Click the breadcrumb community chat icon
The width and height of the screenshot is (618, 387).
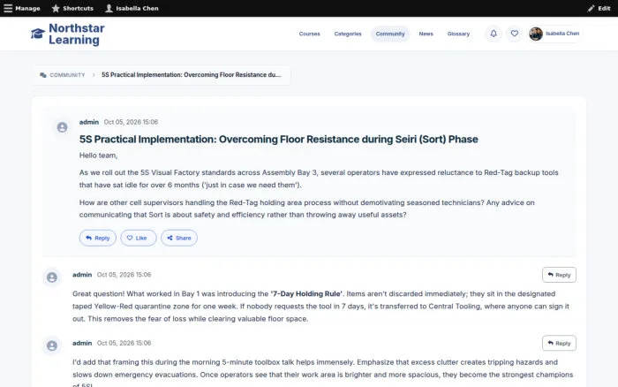click(43, 75)
